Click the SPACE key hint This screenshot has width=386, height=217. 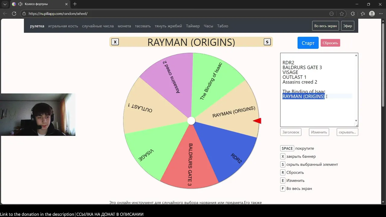coord(287,148)
